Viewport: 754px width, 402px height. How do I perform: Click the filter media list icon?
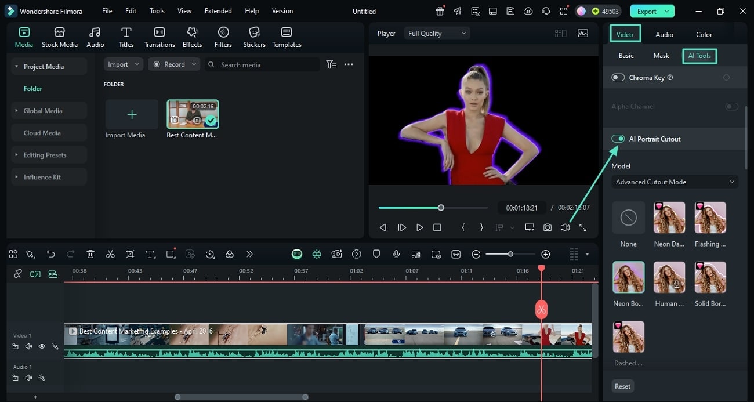coord(331,64)
